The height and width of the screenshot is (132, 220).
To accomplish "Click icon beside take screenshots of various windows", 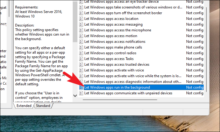I will [81, 7].
